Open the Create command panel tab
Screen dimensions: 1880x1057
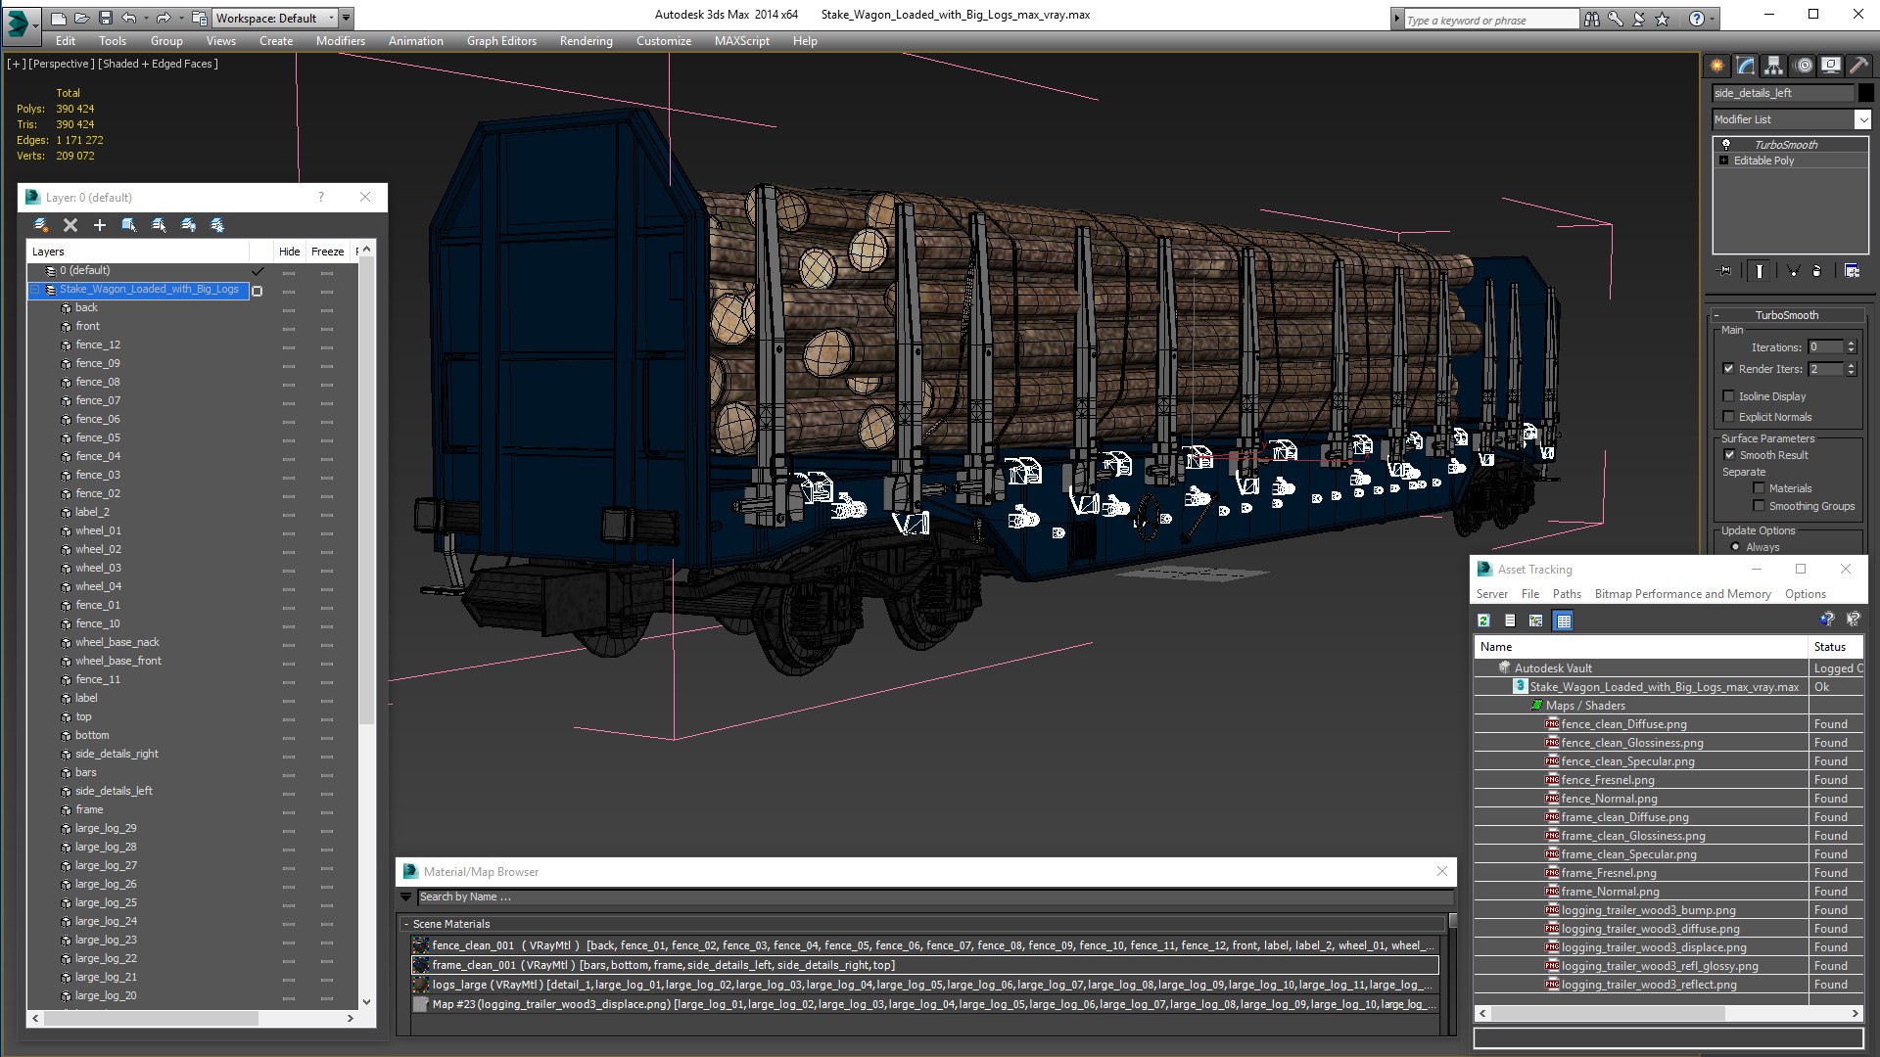pyautogui.click(x=1716, y=66)
